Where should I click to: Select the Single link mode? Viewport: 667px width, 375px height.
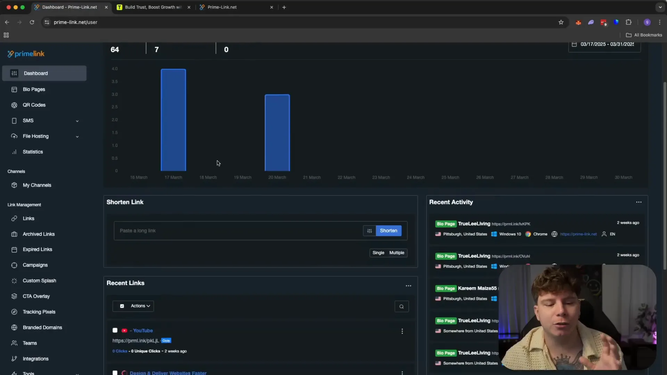pos(378,253)
